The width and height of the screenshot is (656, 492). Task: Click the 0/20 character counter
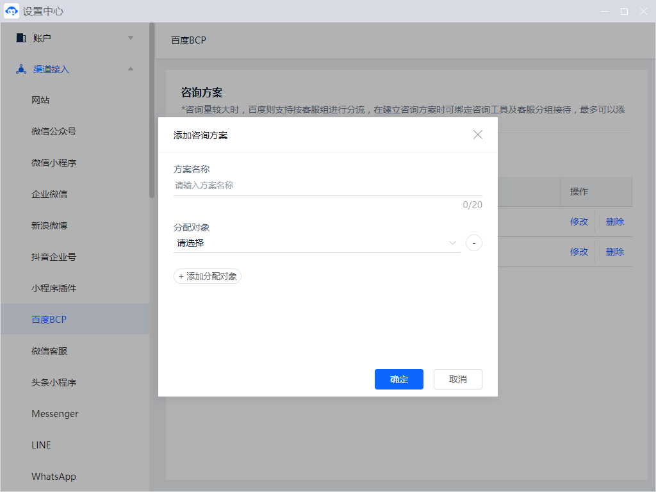[x=472, y=205]
